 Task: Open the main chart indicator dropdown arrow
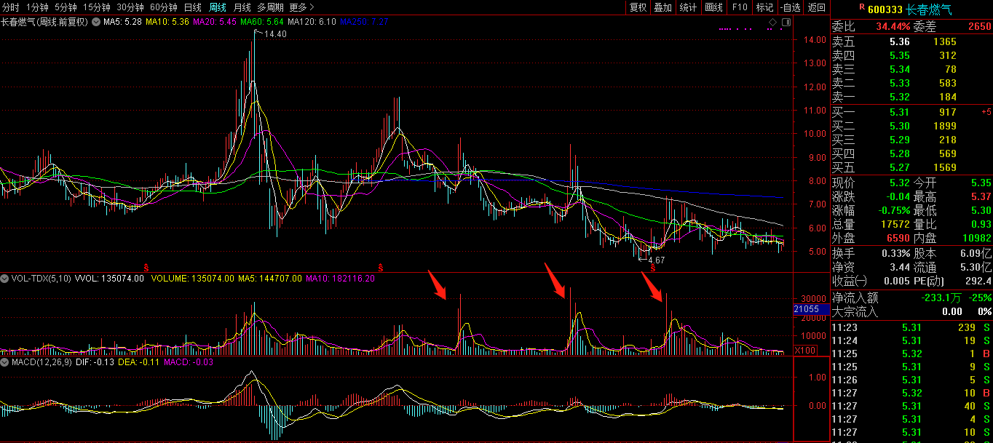coord(95,22)
